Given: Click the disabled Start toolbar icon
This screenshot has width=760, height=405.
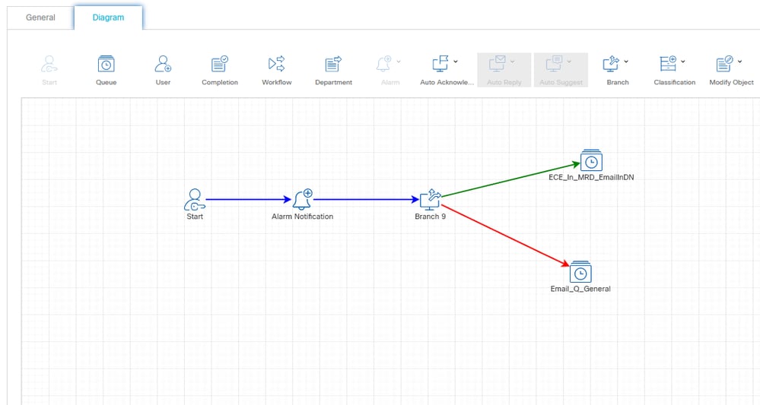Looking at the screenshot, I should pos(49,64).
